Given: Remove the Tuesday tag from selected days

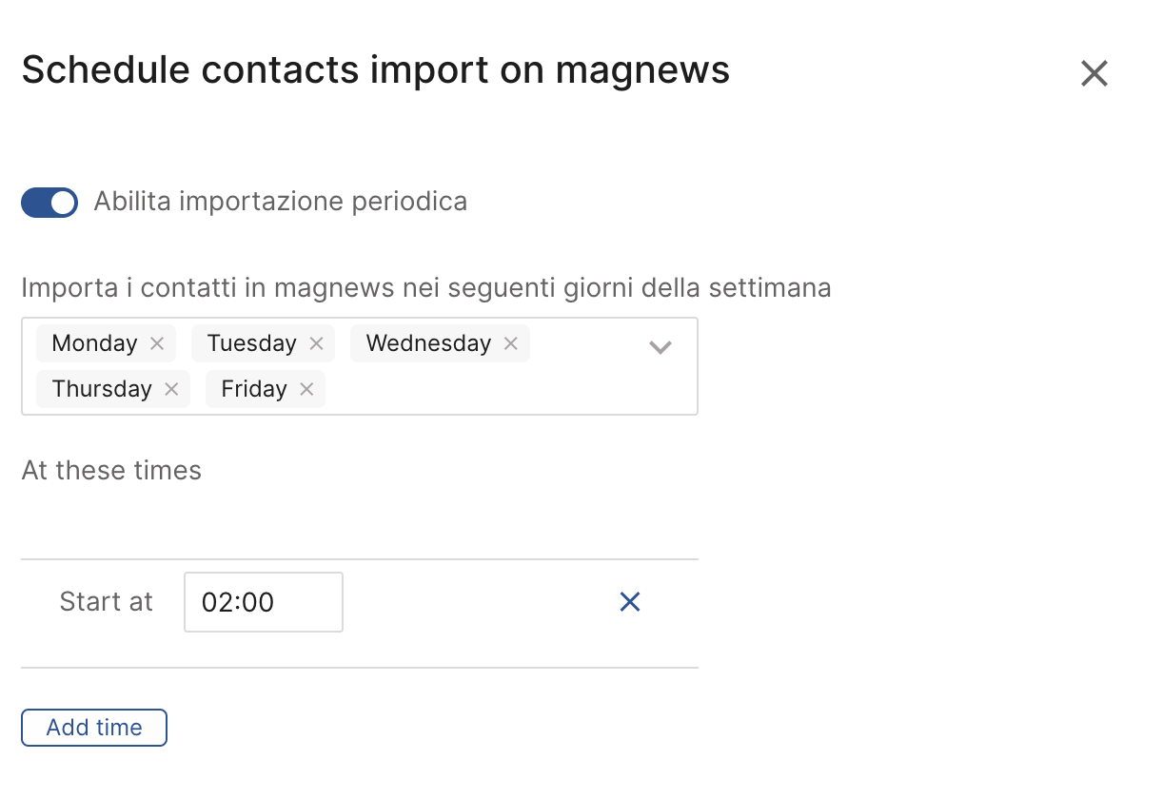Looking at the screenshot, I should 317,343.
